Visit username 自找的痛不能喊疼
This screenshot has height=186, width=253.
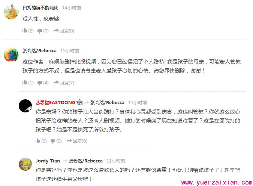pos(40,7)
